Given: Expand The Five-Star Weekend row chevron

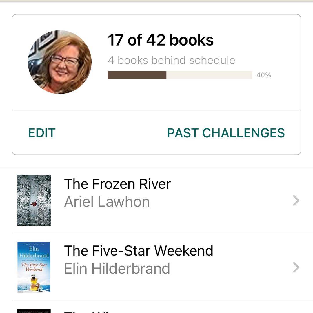Looking at the screenshot, I should (x=296, y=267).
